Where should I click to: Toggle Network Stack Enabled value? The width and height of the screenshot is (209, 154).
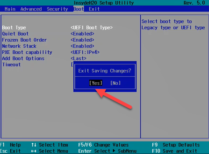point(82,46)
